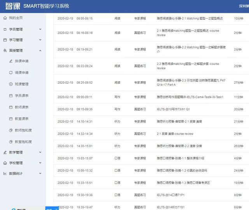Click the refresh icon next to 调课申请
Image resolution: width=249 pixels, height=210 pixels.
click(11, 73)
